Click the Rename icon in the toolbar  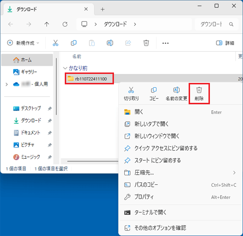[110, 43]
